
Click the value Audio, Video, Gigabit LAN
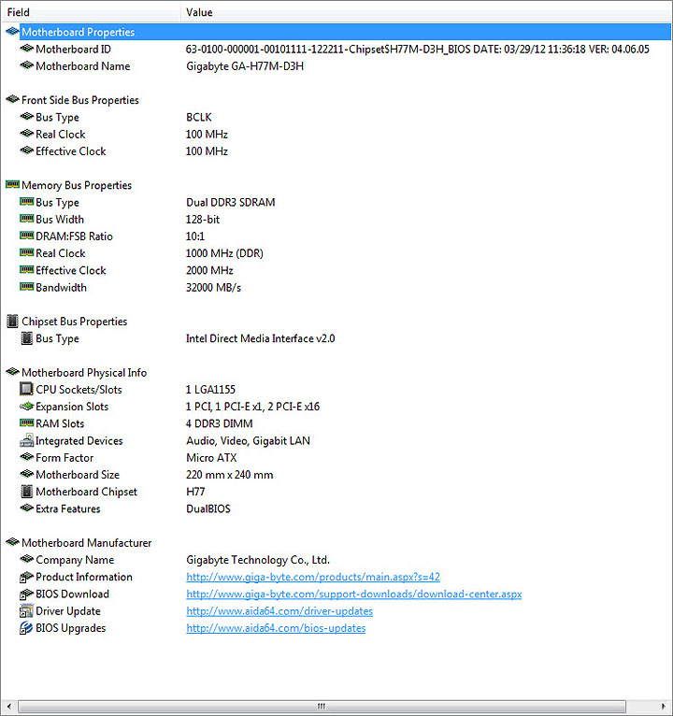248,440
